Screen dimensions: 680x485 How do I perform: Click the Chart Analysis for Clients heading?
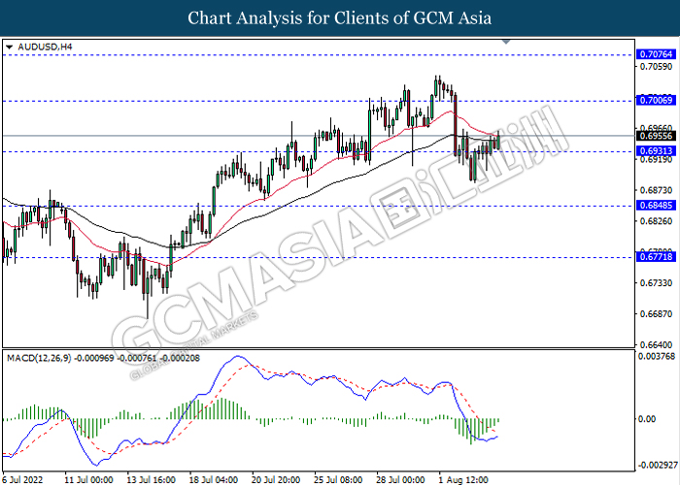(x=340, y=18)
